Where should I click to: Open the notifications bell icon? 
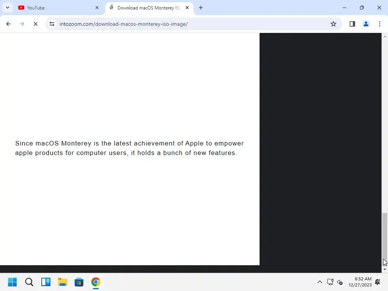click(378, 282)
